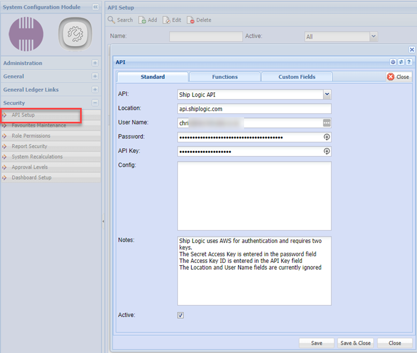Open the API dropdown showing Ship Logic API

[x=327, y=95]
